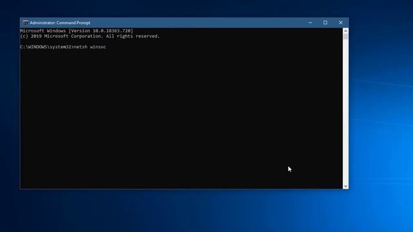Click the vertical scrollbar thumb
The width and height of the screenshot is (413, 232).
pos(346,37)
